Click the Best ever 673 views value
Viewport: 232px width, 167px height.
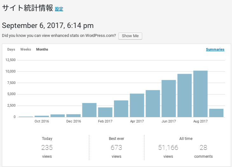(x=116, y=148)
